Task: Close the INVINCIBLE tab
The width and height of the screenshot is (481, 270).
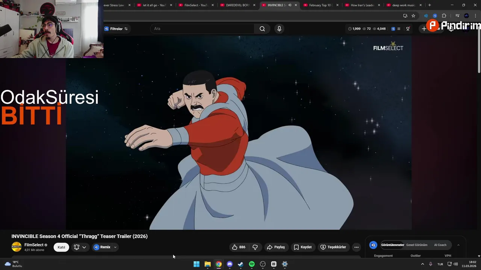Action: pos(296,5)
